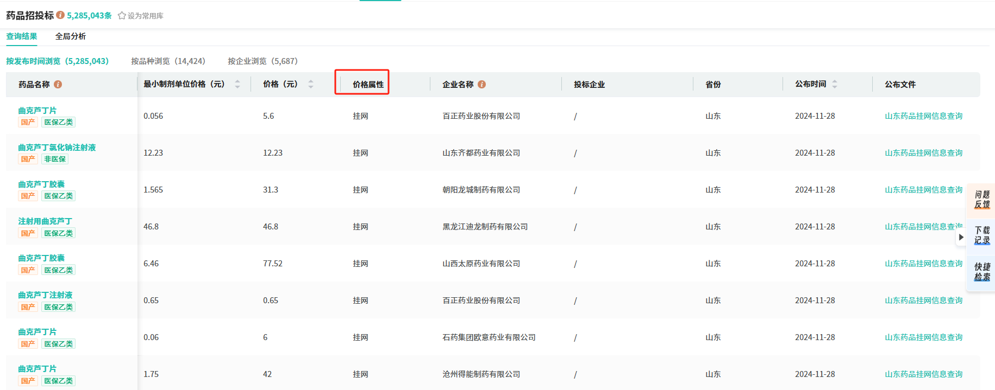Click 医保乙类 tag under 注射用曲克芦丁
995x390 pixels.
[x=59, y=233]
